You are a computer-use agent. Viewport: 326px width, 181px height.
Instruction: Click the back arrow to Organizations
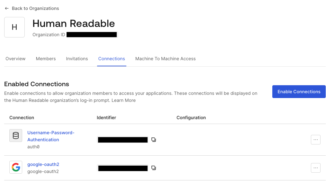7,9
